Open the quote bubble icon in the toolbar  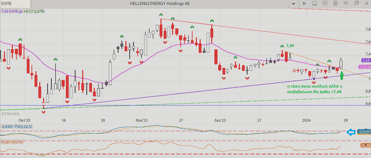pos(325,3)
